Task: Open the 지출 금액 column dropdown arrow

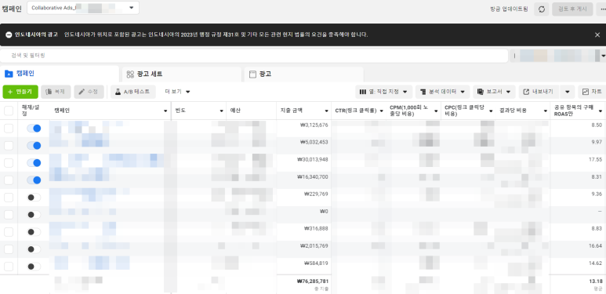Action: (x=327, y=111)
